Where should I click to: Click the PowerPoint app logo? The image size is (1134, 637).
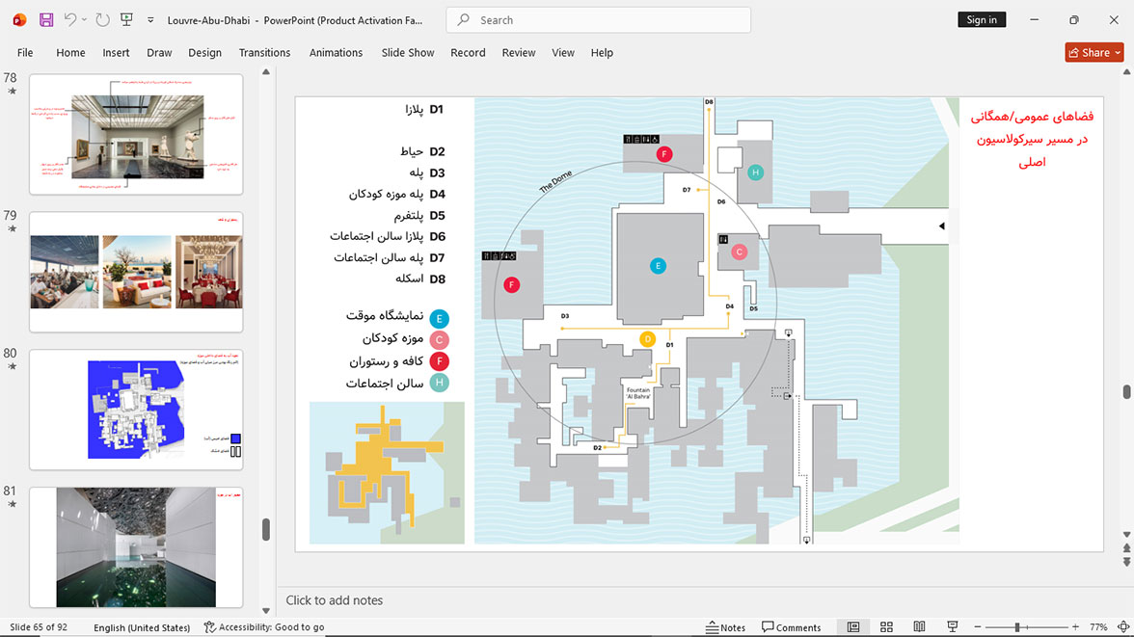19,20
